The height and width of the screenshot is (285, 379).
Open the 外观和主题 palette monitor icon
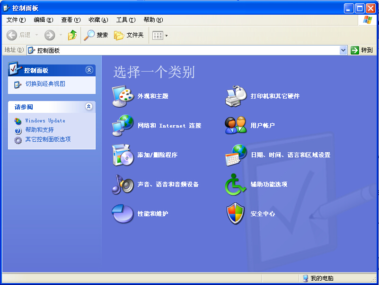point(123,96)
